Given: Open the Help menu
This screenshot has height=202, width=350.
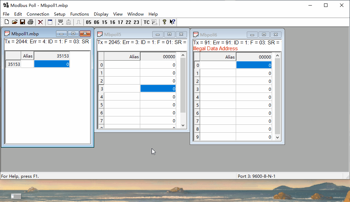Looking at the screenshot, I should click(153, 14).
